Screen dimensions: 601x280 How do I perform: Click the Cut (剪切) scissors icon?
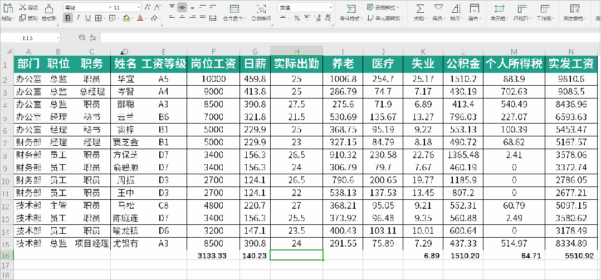[x=23, y=8]
